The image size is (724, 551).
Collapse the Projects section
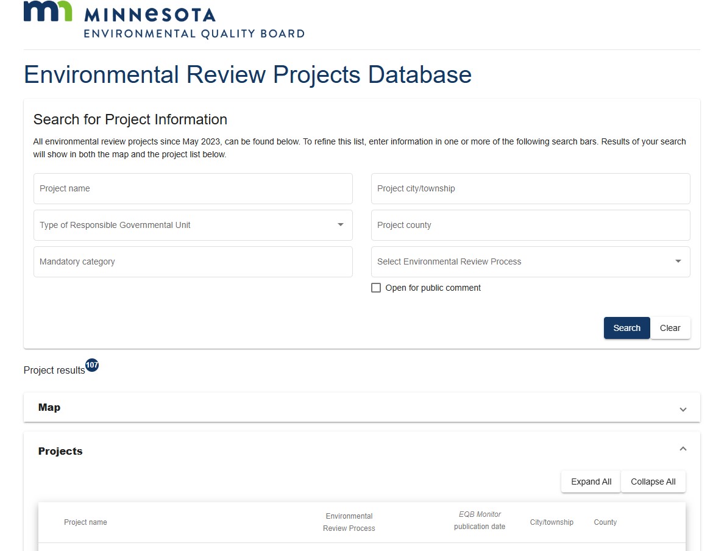pyautogui.click(x=683, y=448)
